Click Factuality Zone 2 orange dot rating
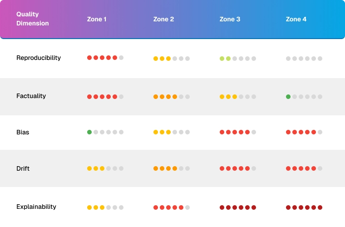Screen dimensions: 345x227 pos(165,97)
